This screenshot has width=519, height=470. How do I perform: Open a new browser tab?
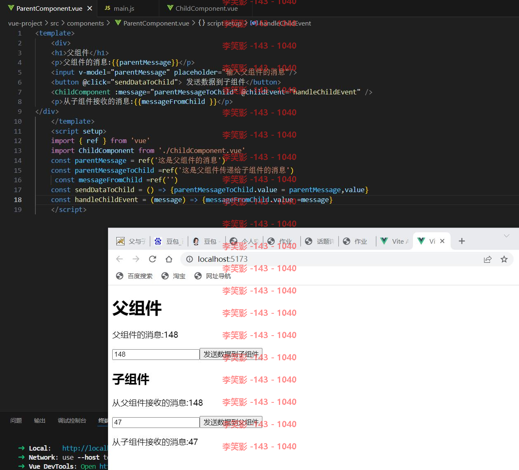[x=462, y=241]
